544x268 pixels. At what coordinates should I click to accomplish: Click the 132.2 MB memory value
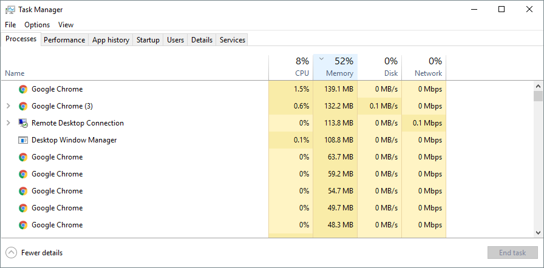tap(339, 106)
